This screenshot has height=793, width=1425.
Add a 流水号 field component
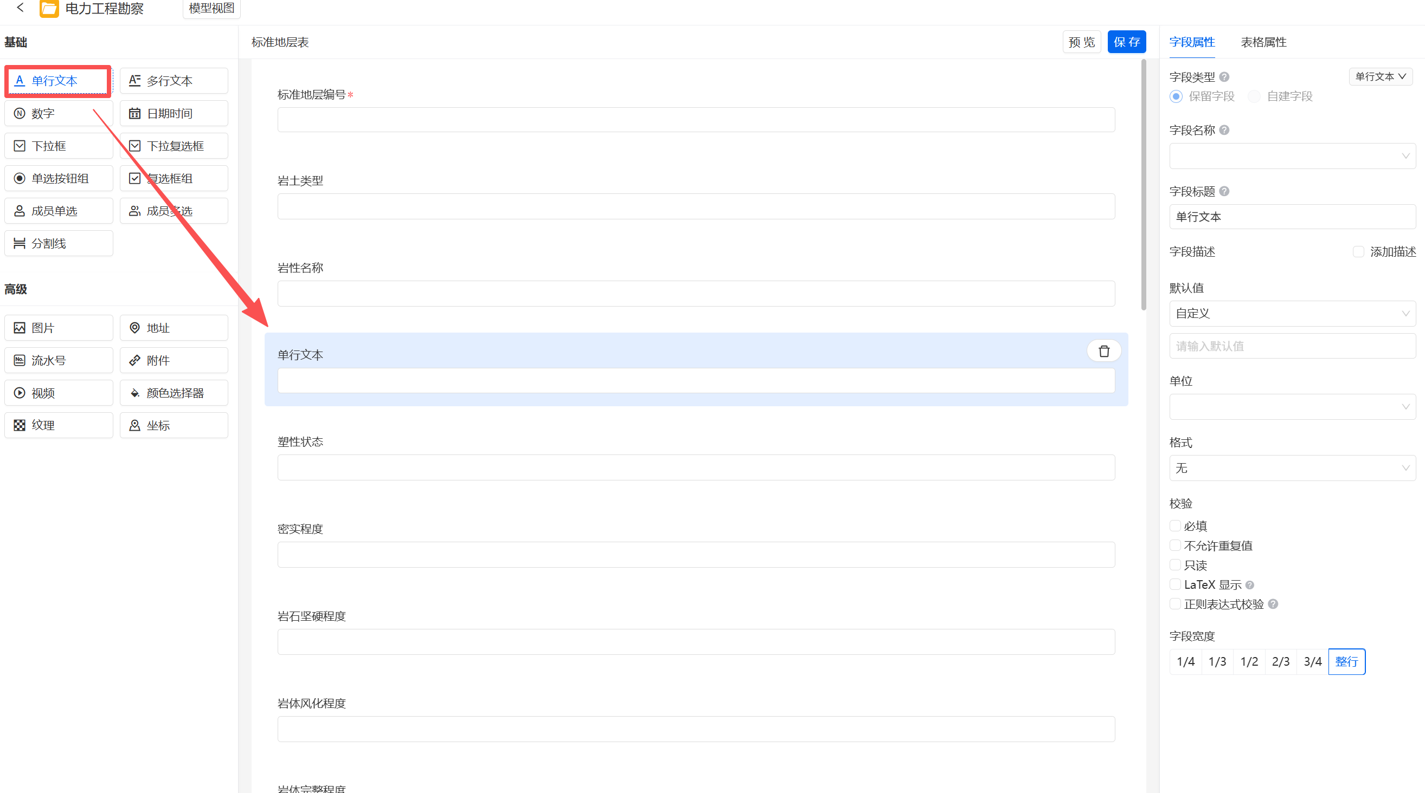coord(59,361)
